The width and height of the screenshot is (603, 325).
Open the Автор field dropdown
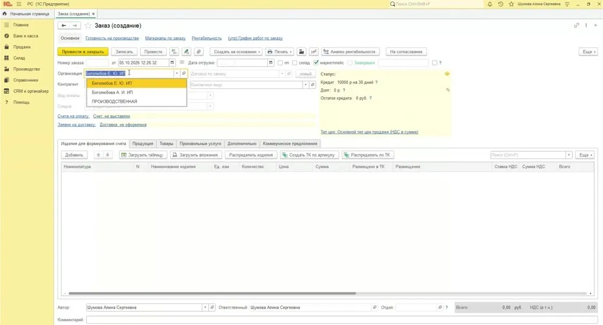[x=205, y=307]
